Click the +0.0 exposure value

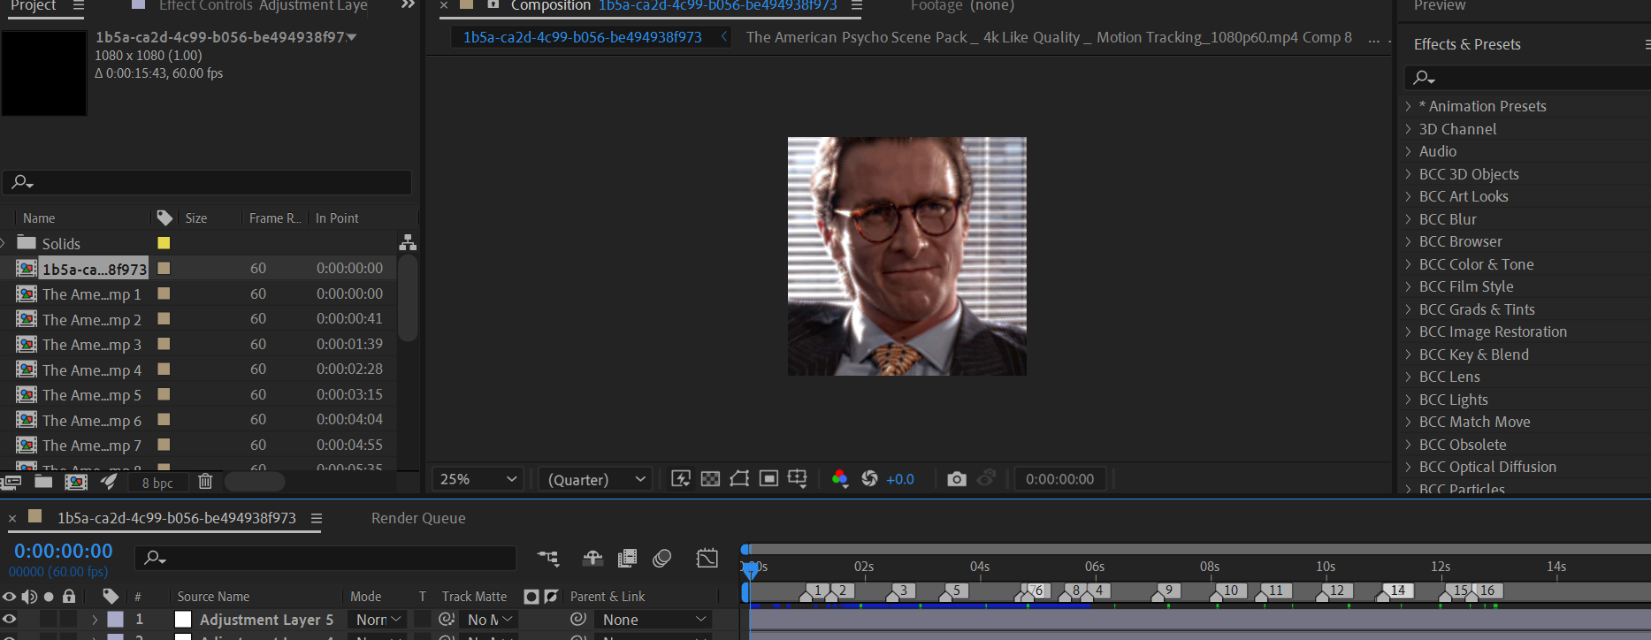point(900,479)
